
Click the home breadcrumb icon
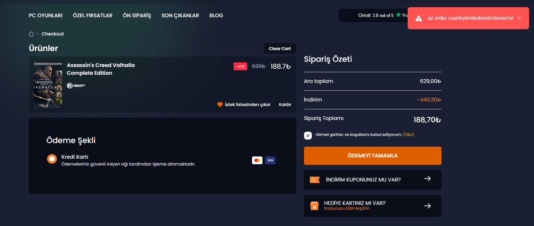[x=31, y=34]
